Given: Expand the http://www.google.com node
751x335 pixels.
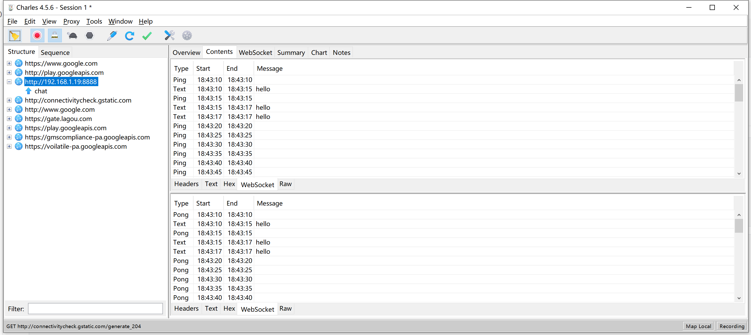Looking at the screenshot, I should tap(9, 109).
